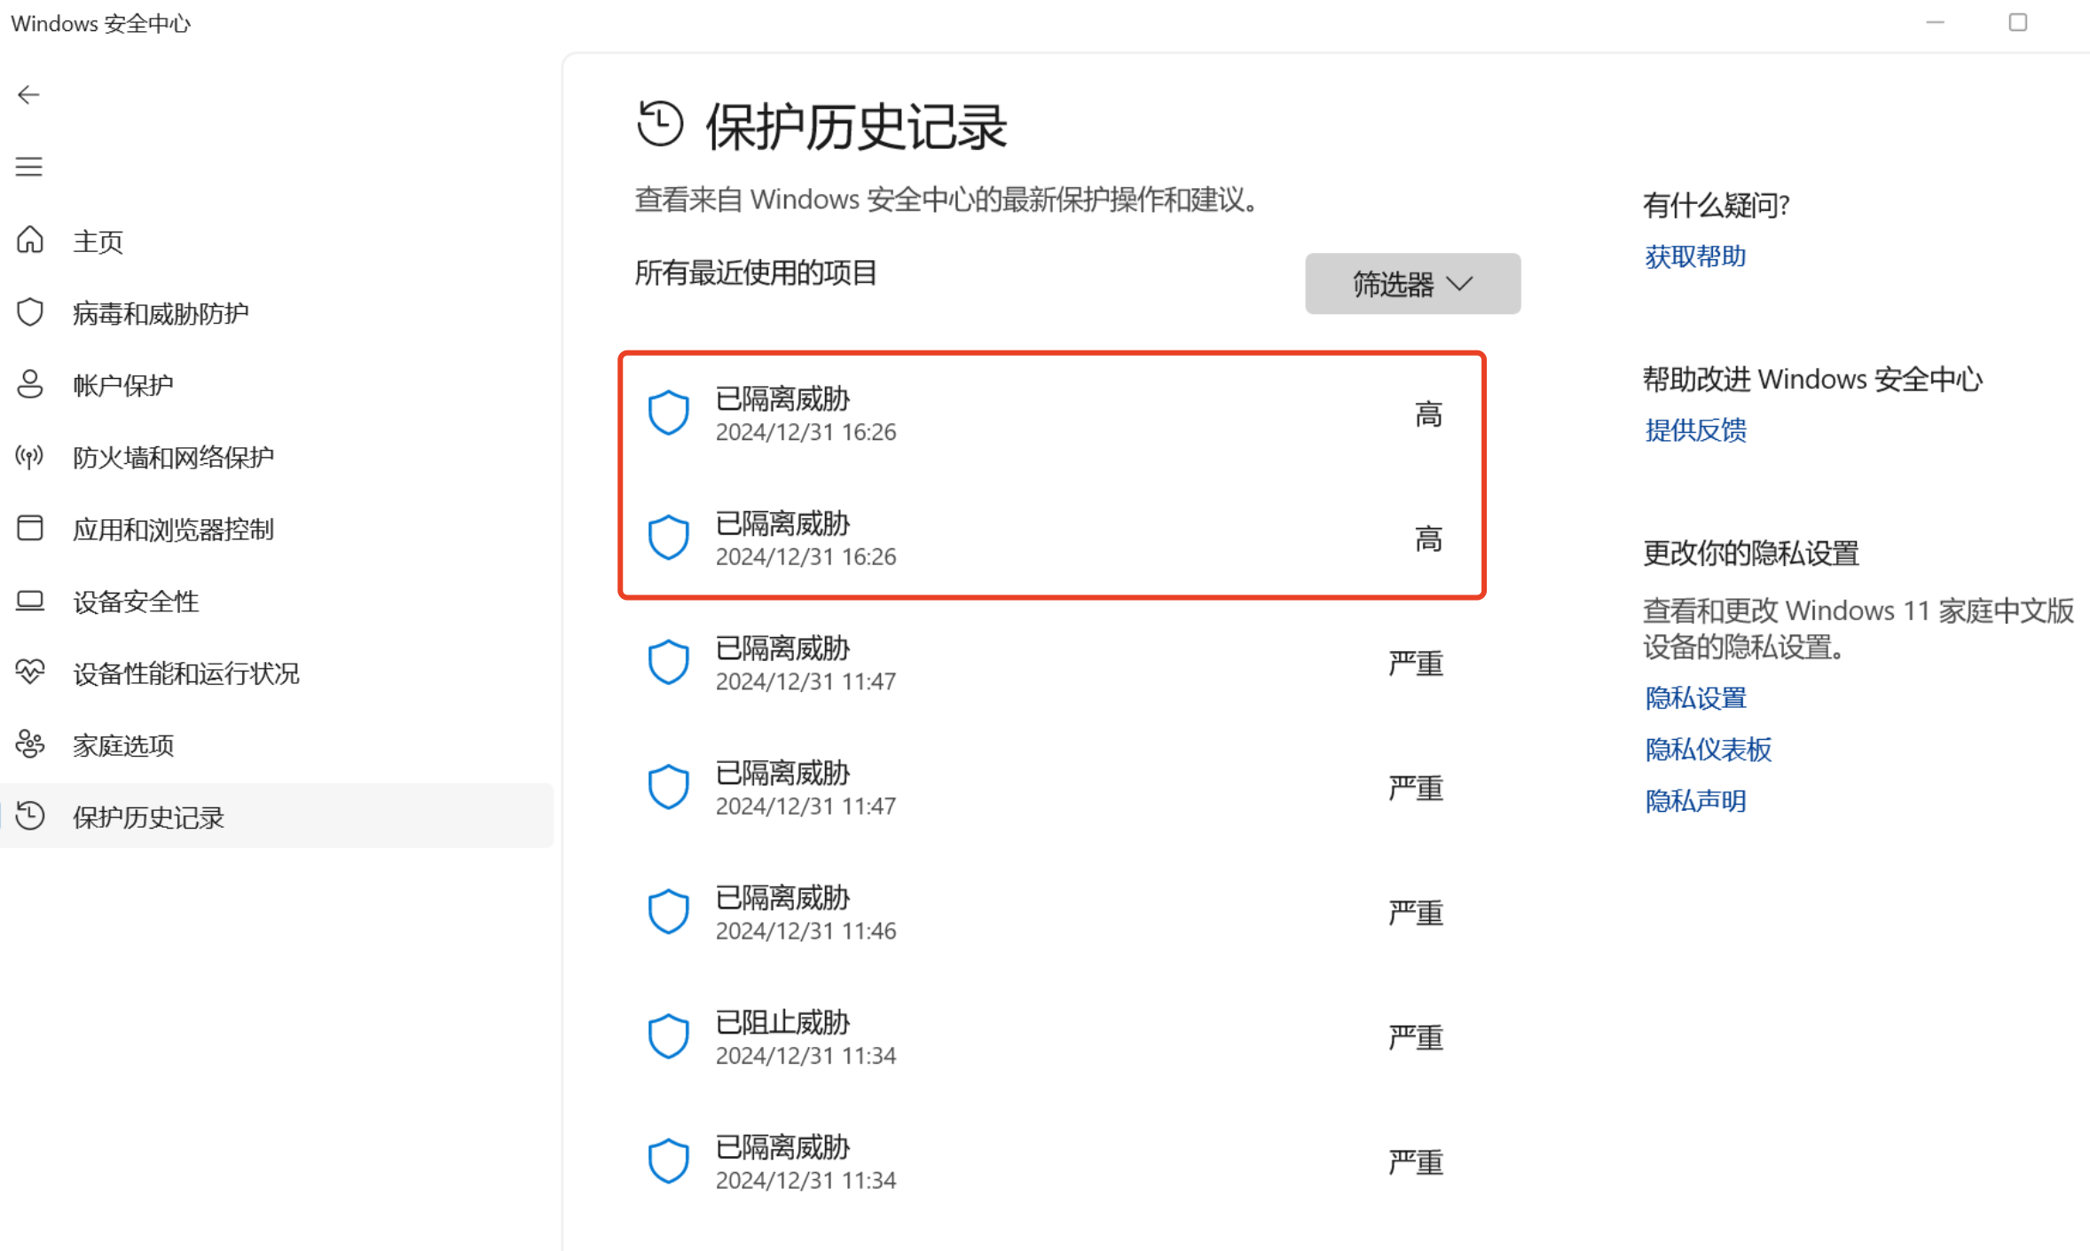Click the laptop icon for 设备安全性

[30, 601]
